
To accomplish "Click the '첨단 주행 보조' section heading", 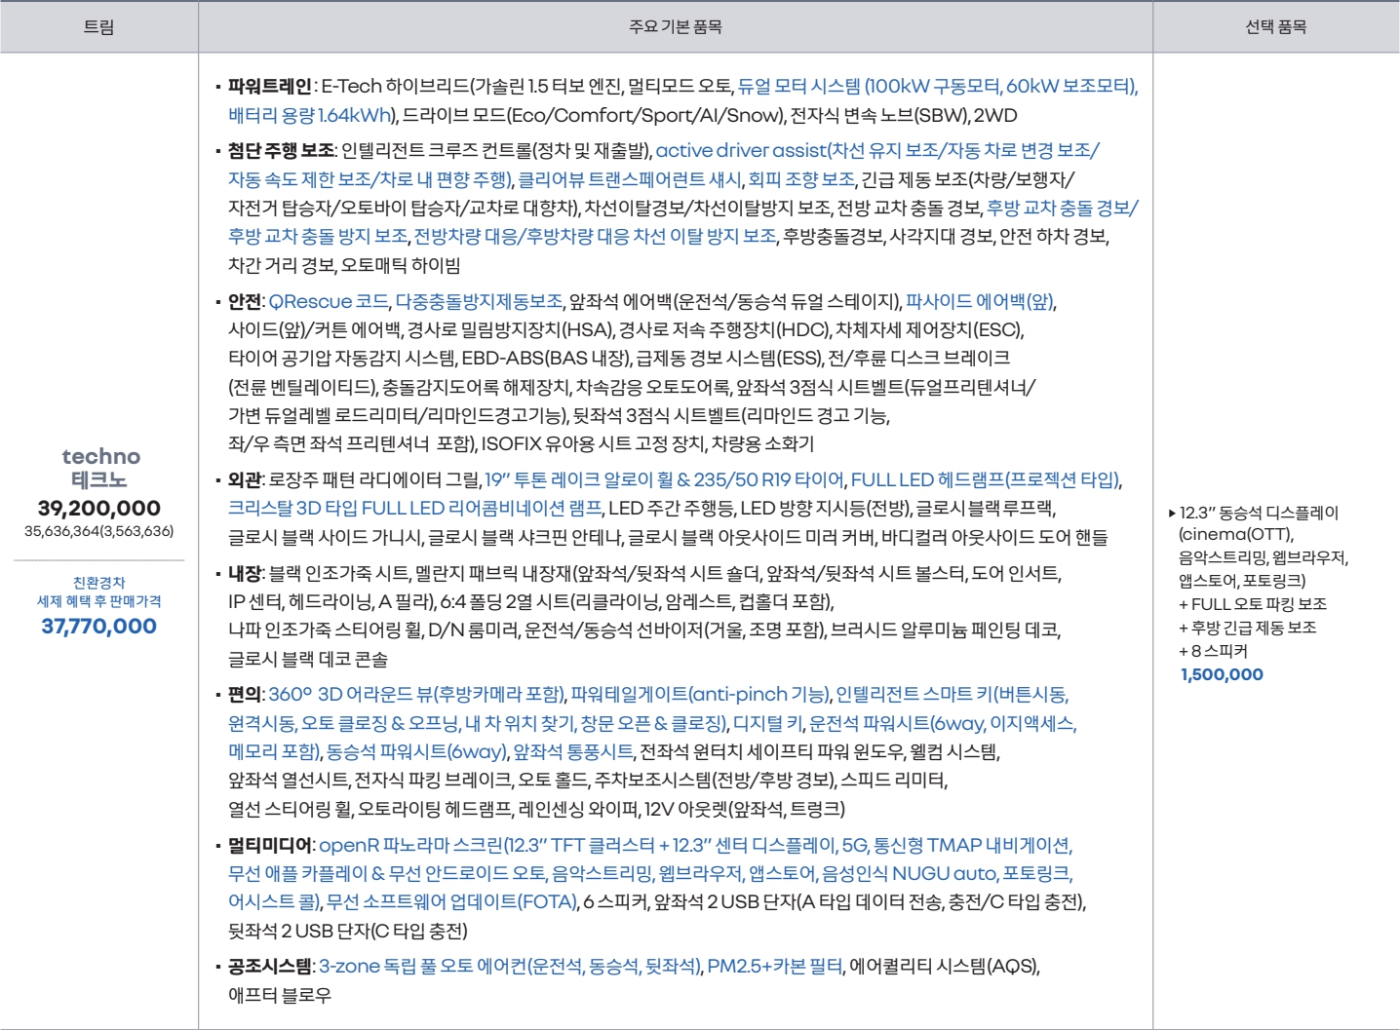I will click(x=281, y=151).
